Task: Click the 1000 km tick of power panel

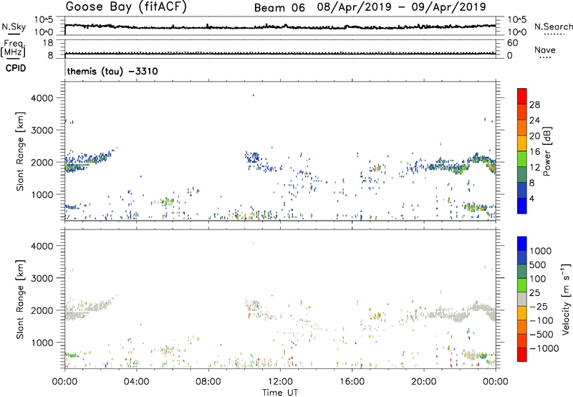Action: (42, 194)
